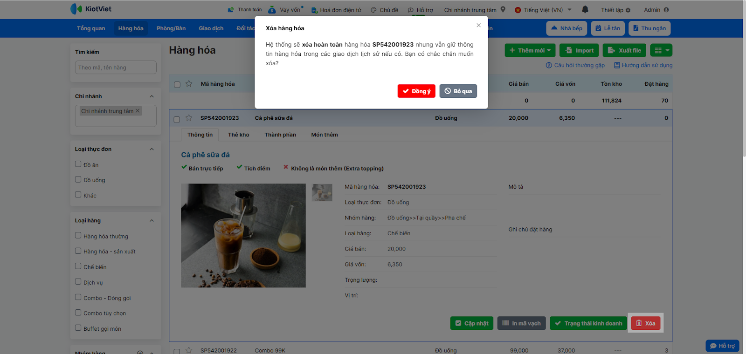Switch to the Món thêm tab

click(325, 135)
